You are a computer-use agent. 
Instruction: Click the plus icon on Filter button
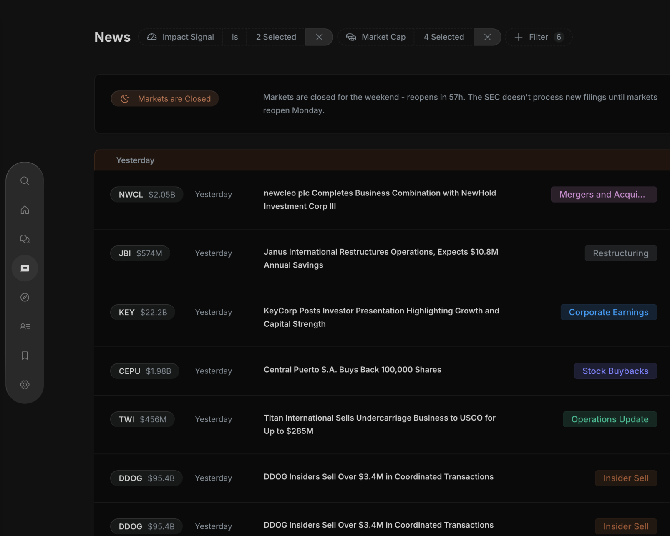[x=518, y=37]
